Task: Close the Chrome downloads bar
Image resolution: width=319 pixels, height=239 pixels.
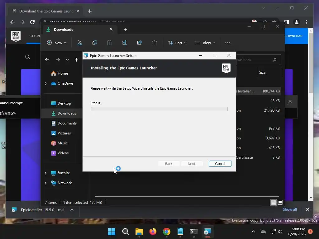Action: 307,209
